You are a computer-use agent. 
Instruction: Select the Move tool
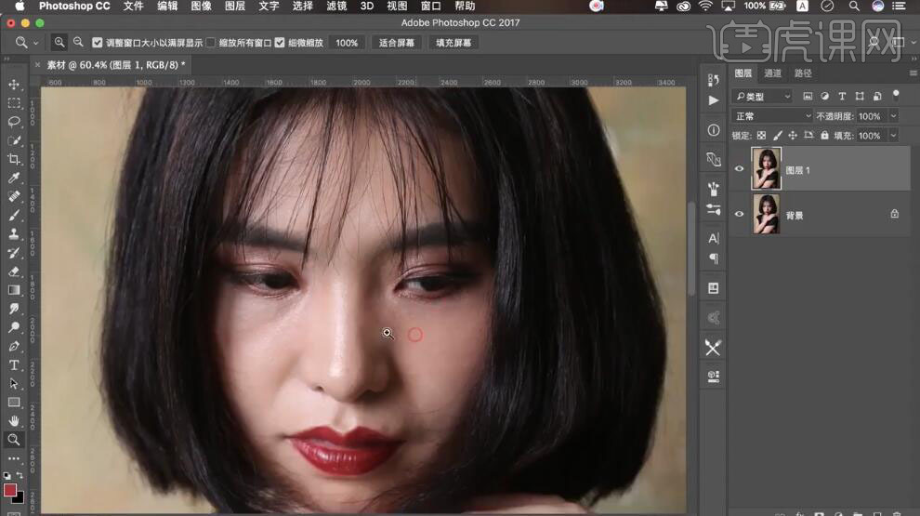(x=14, y=85)
